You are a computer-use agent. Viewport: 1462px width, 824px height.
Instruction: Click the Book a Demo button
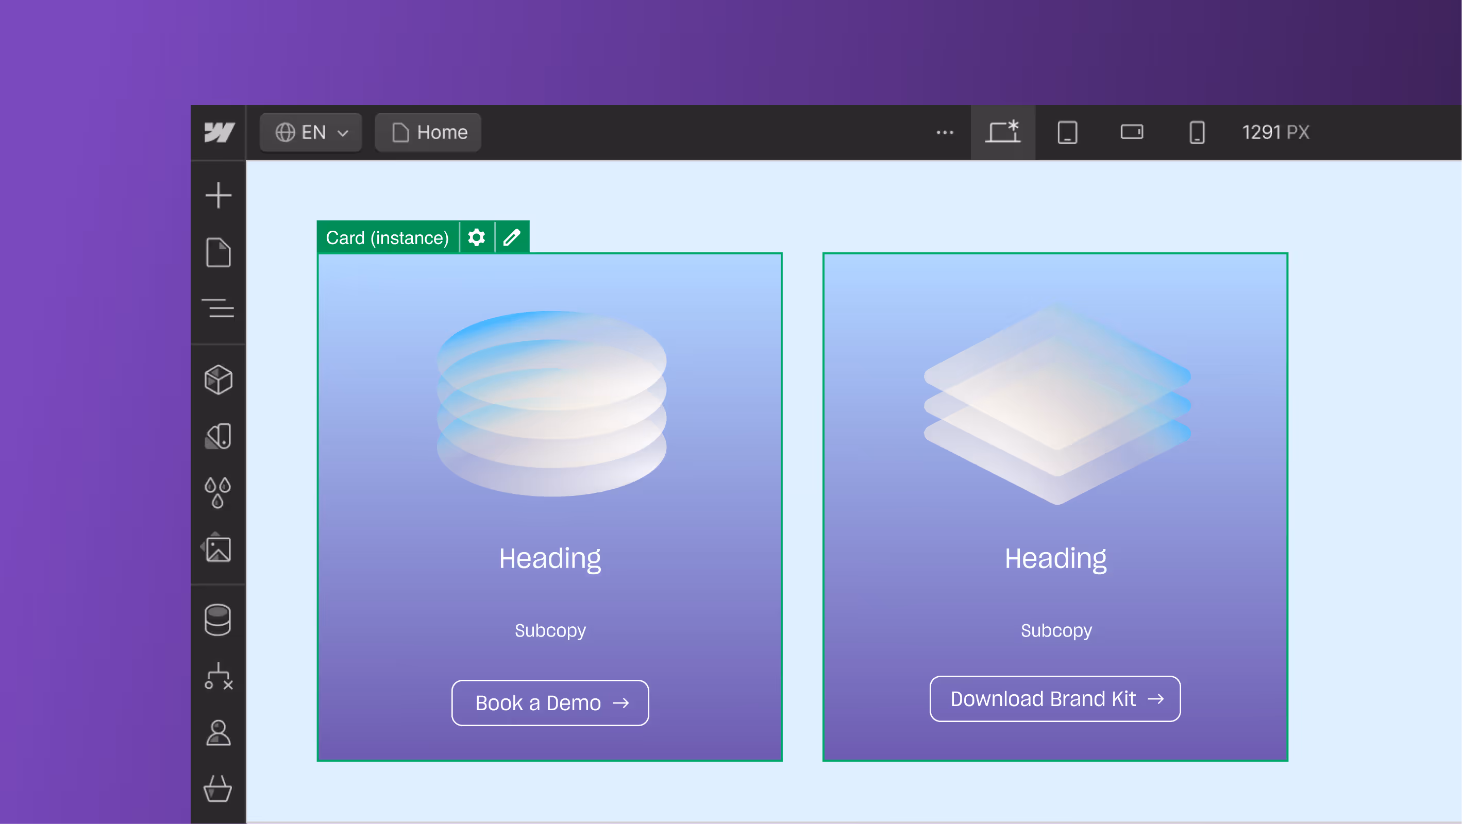point(549,702)
